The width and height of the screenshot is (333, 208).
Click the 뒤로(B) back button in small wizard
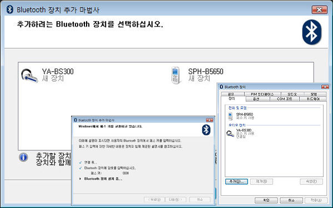pos(154,200)
